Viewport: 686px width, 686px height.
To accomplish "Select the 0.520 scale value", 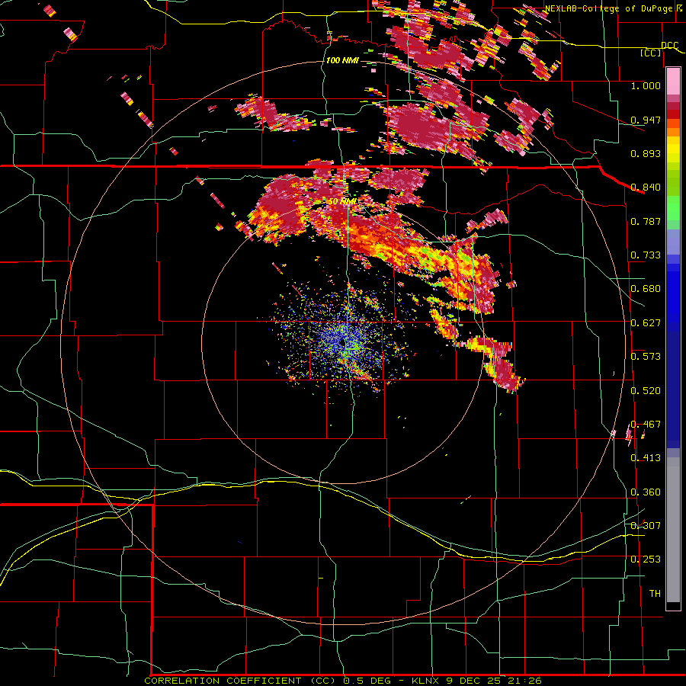I will click(x=646, y=391).
